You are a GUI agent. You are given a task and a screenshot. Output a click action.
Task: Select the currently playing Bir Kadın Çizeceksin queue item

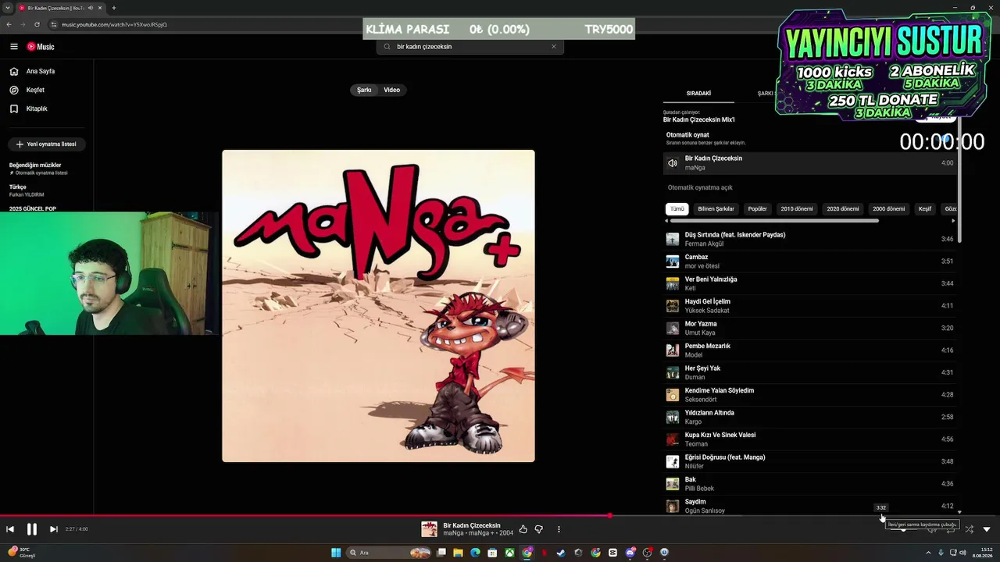point(809,163)
